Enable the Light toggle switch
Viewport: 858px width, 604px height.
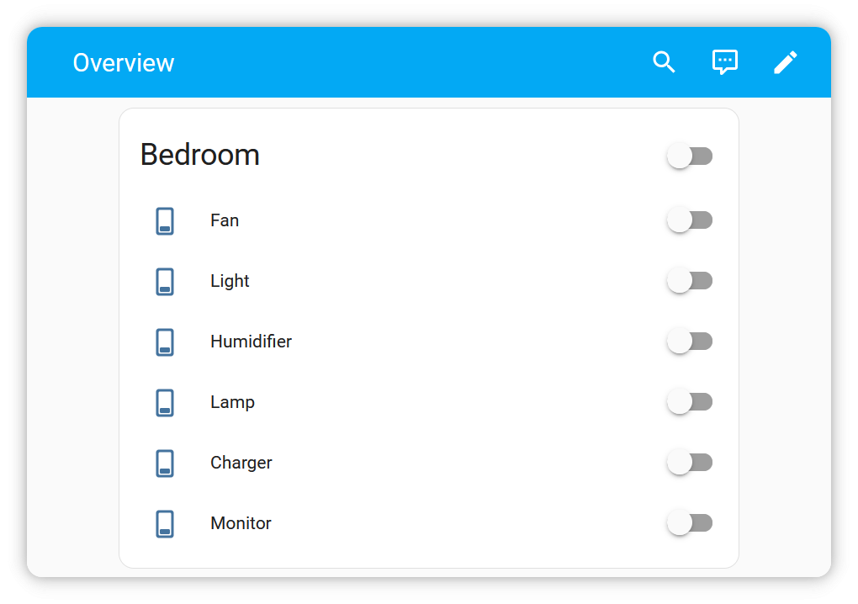690,281
